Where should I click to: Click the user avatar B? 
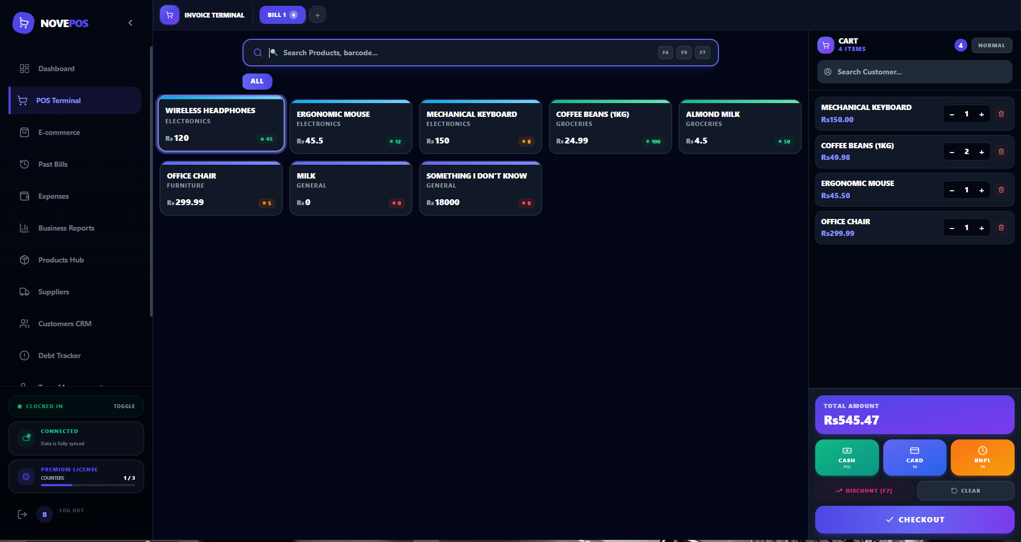tap(45, 514)
